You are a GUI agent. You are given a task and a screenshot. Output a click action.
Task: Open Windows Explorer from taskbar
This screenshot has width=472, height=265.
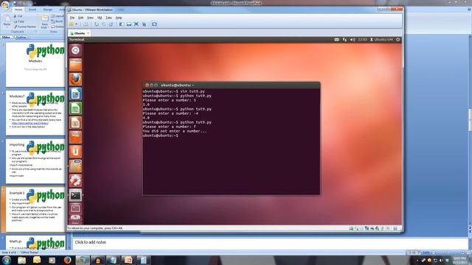(21, 260)
